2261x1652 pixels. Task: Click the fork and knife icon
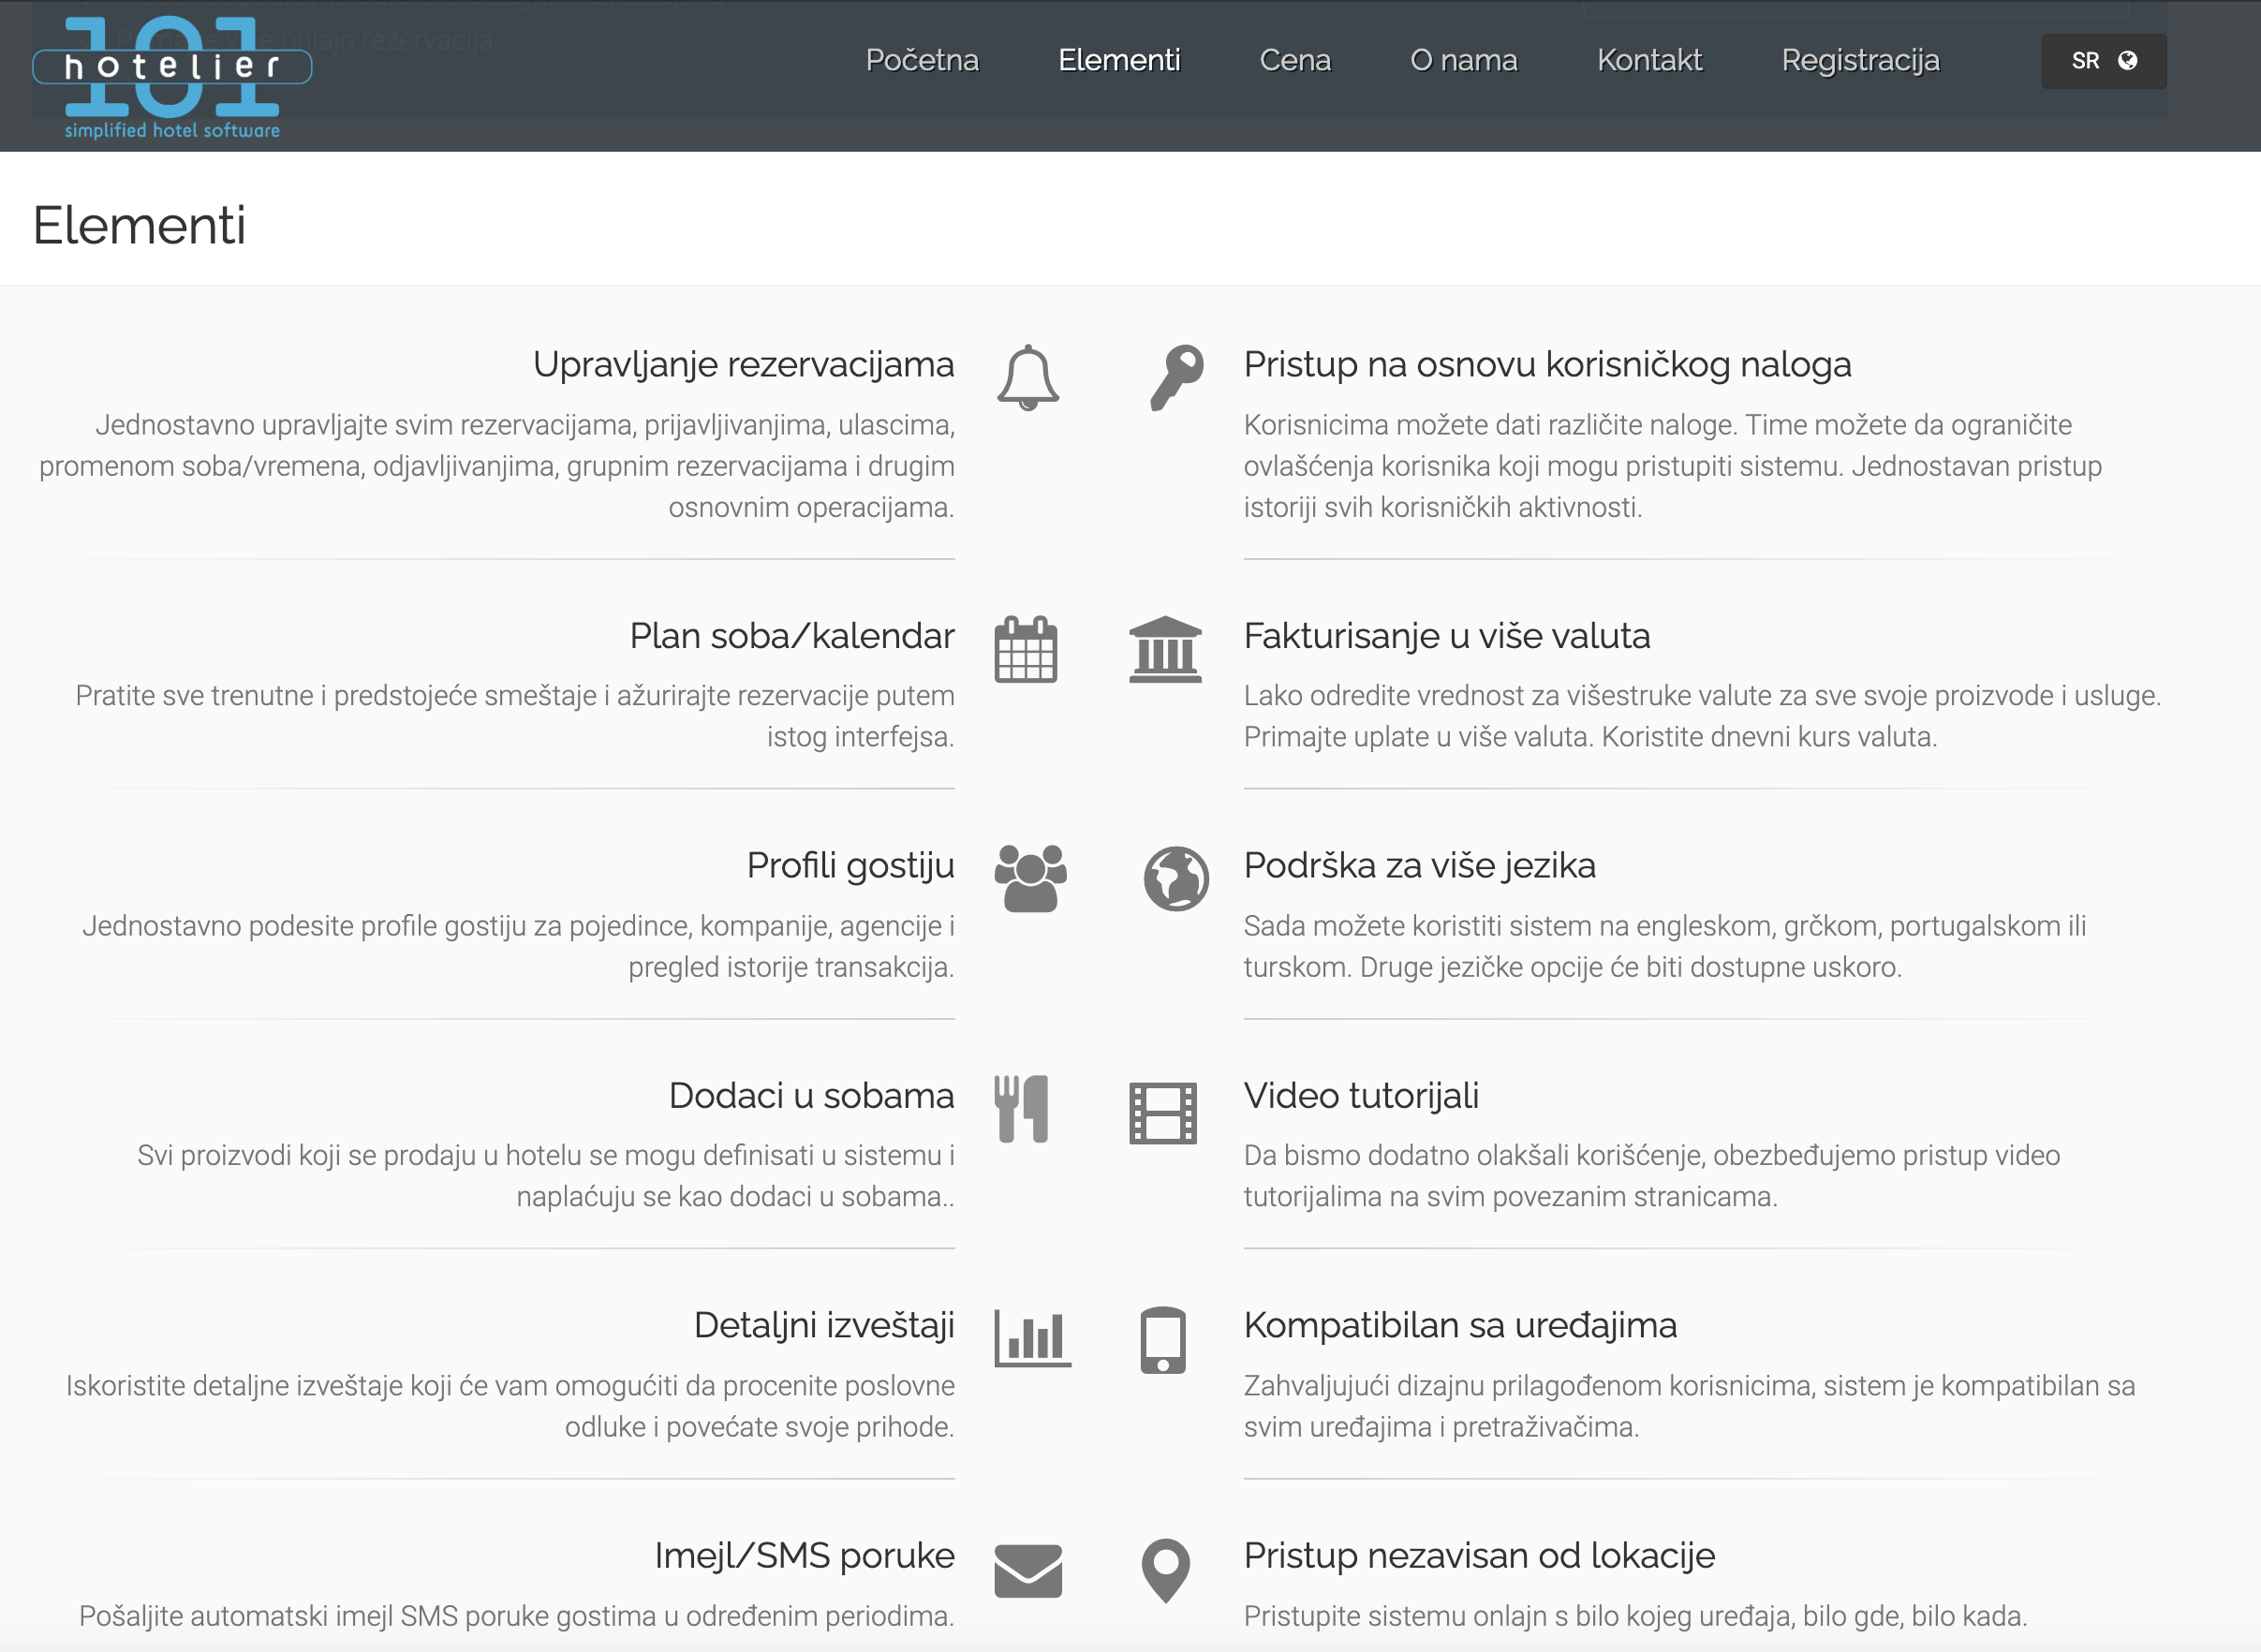(1021, 1109)
